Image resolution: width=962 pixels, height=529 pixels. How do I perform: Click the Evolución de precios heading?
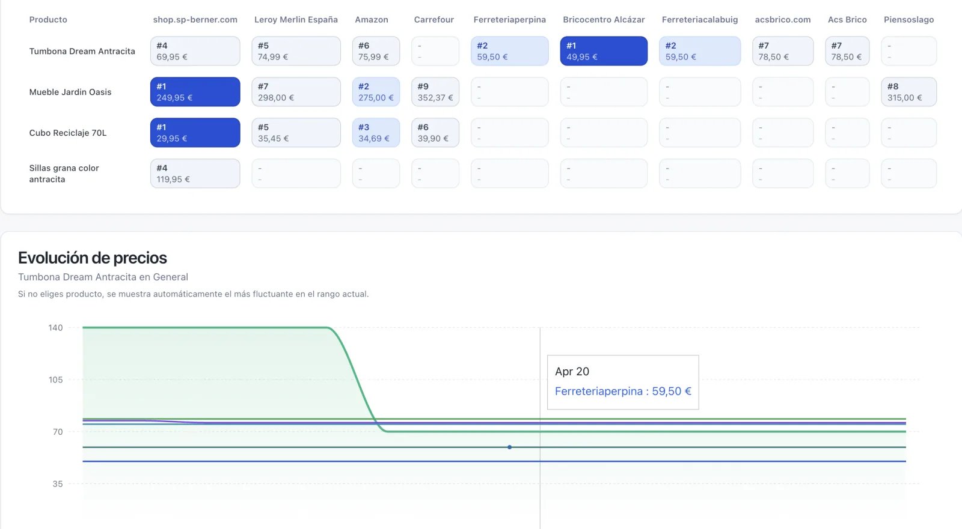pyautogui.click(x=93, y=258)
